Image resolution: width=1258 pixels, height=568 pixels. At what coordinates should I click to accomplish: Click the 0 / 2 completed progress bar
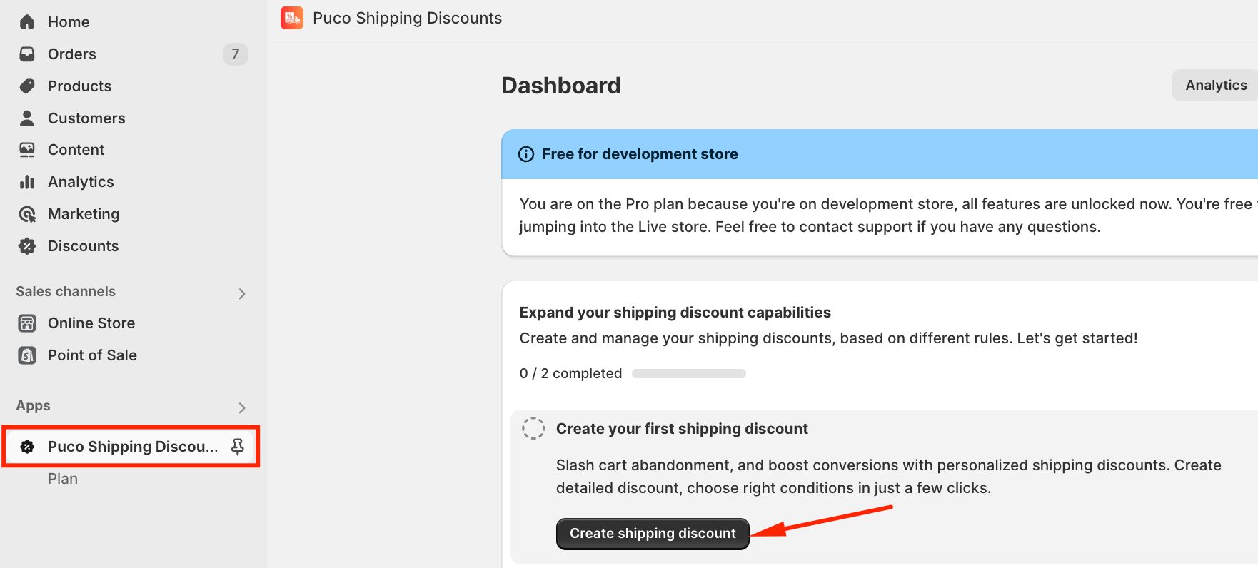tap(688, 374)
